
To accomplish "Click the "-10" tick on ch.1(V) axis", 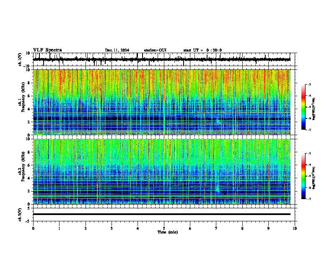I will tap(27, 66).
